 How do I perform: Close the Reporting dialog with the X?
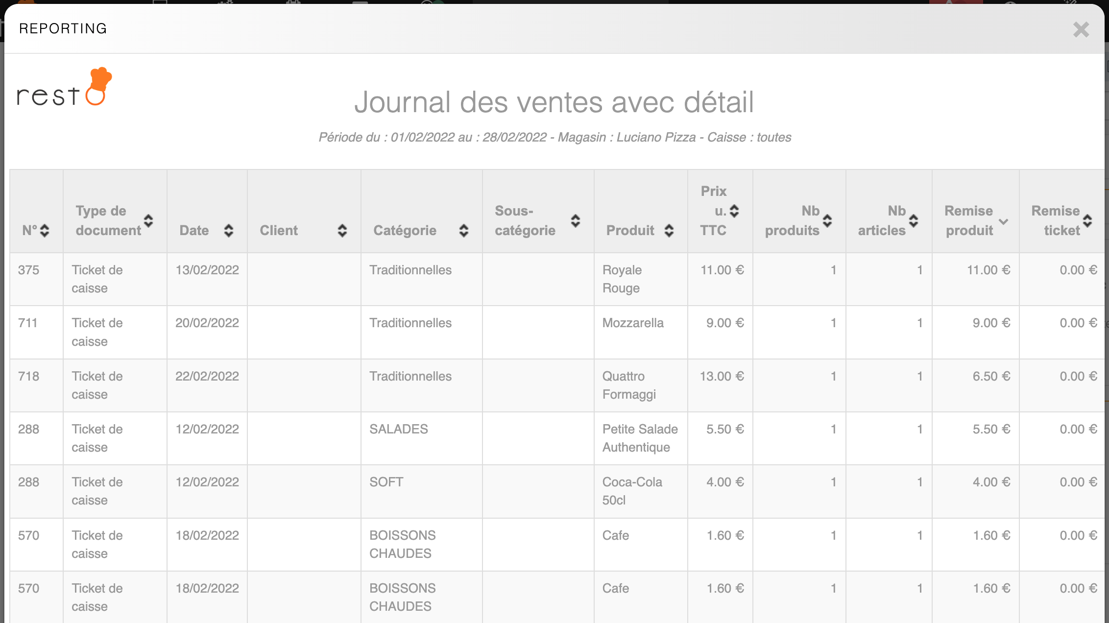[x=1081, y=30]
